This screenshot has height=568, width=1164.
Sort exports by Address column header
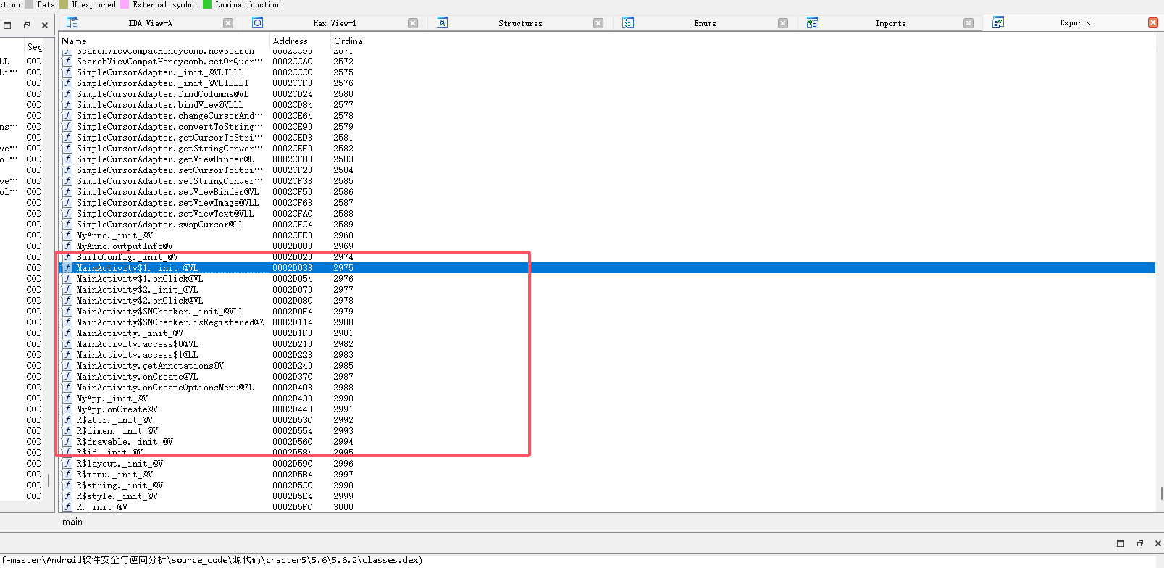coord(290,41)
